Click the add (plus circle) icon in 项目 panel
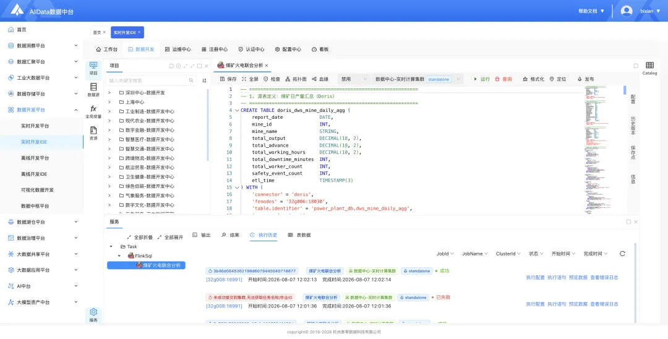Image resolution: width=668 pixels, height=339 pixels. (179, 66)
